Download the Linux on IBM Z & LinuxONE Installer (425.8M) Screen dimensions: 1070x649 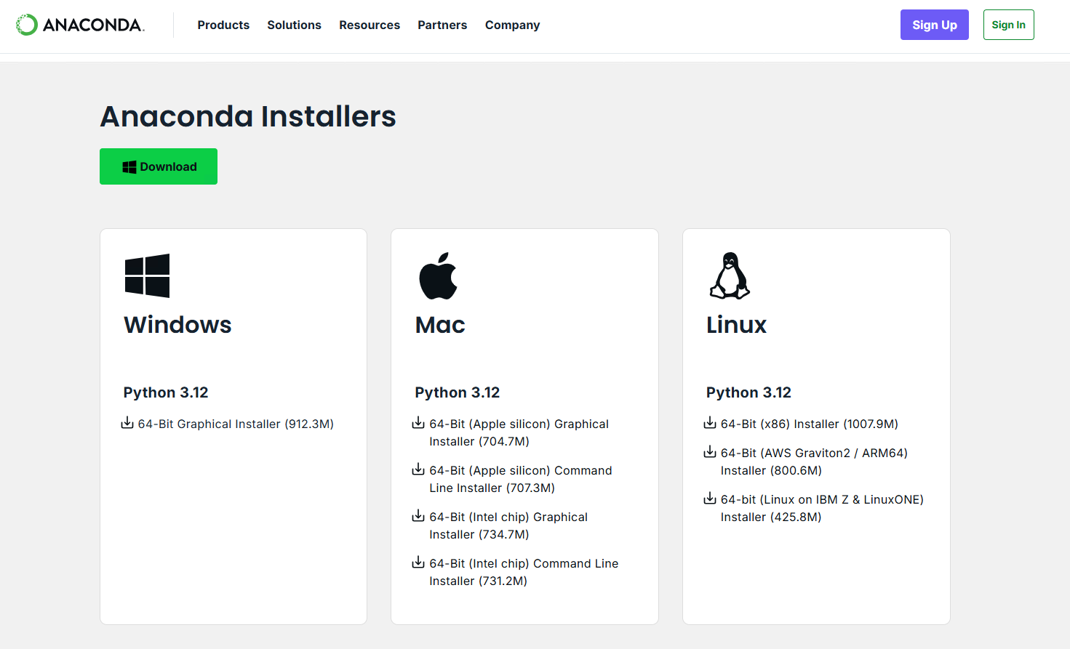click(823, 508)
